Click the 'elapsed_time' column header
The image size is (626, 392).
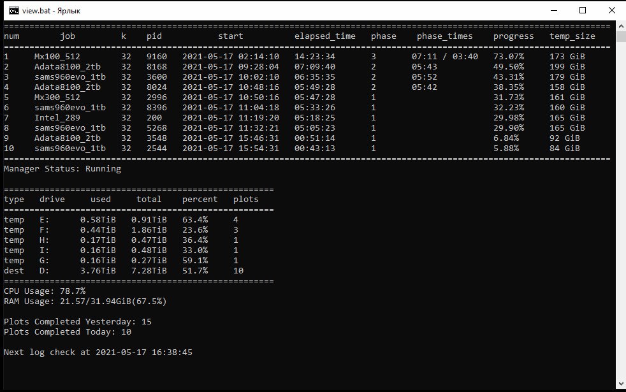coord(324,36)
